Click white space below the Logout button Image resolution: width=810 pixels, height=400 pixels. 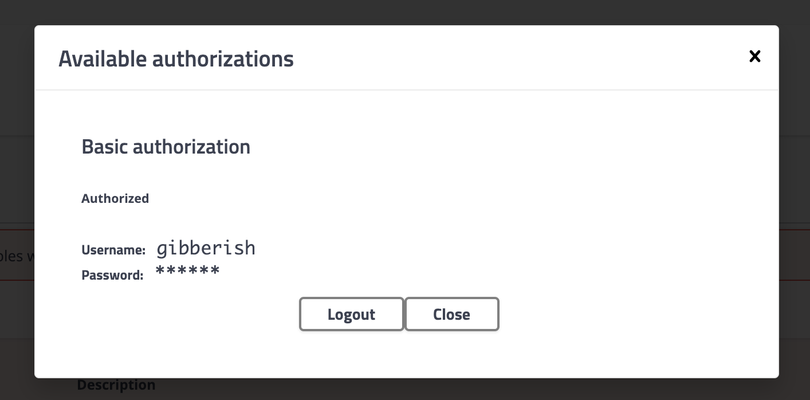(x=351, y=352)
